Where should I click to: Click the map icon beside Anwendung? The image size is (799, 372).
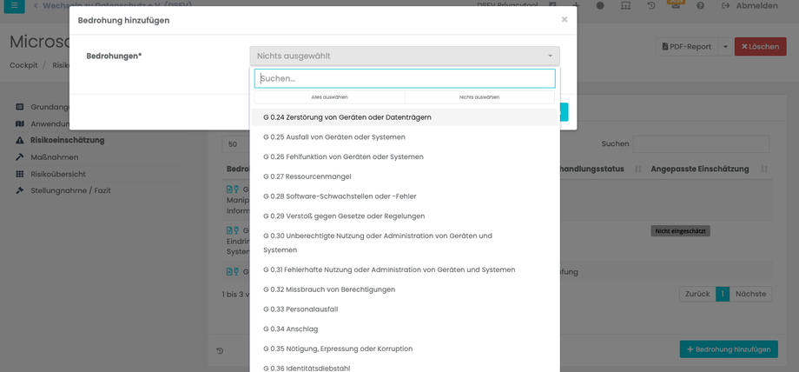coord(20,123)
